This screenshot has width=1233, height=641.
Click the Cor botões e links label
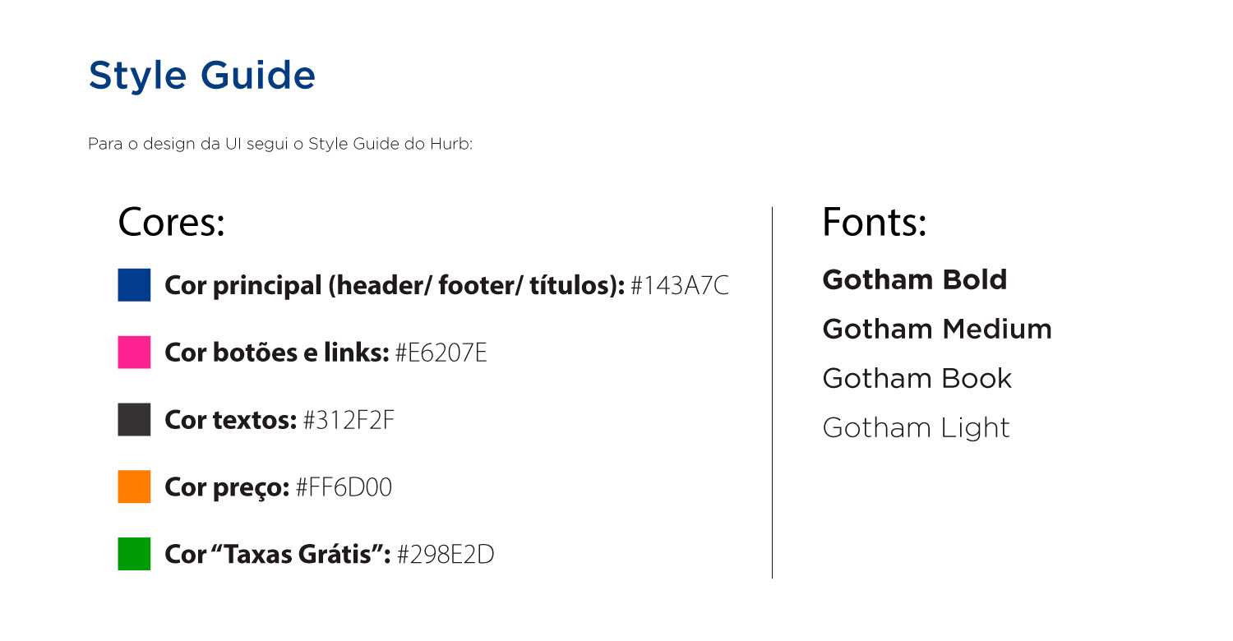point(276,353)
